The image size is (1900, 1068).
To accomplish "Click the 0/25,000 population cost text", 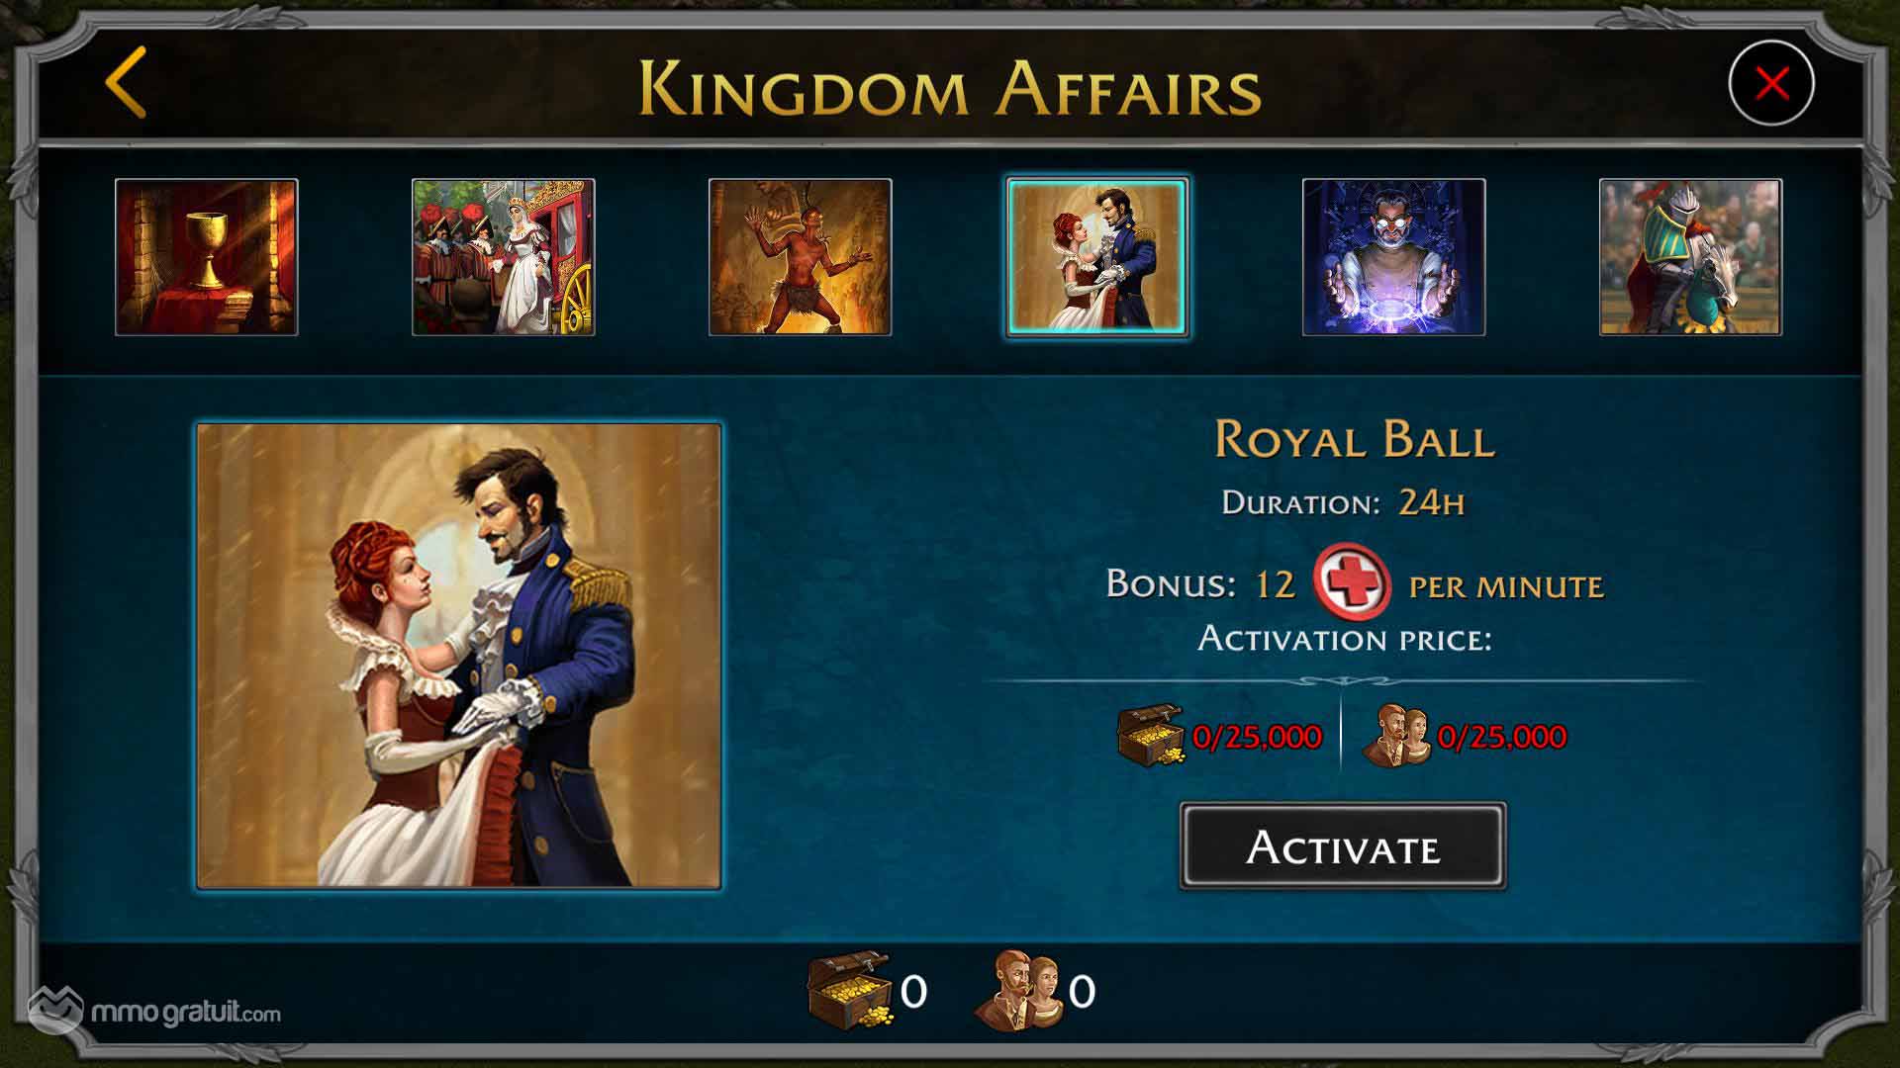I will click(1502, 737).
